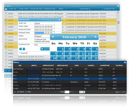The width and height of the screenshot is (130, 108).
Task: Click the sort arrow on comments column
Action: 90,9
